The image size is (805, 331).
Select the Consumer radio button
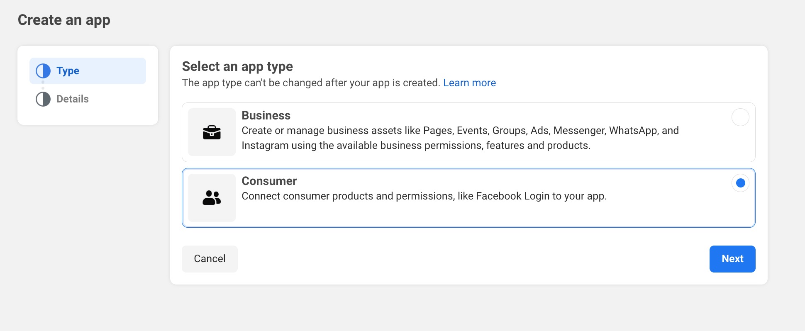(x=740, y=183)
